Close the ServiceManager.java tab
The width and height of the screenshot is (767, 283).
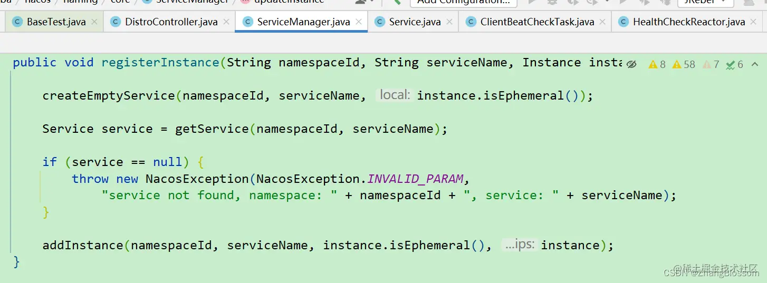coord(359,22)
